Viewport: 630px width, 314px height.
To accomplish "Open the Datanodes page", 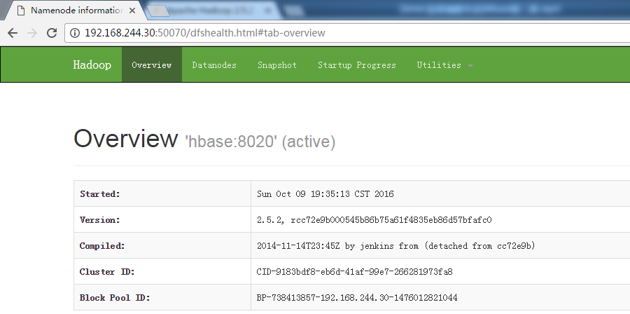I will [x=214, y=65].
